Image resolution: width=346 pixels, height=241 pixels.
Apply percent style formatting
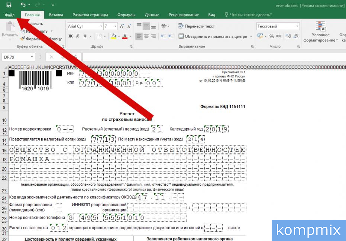point(271,36)
